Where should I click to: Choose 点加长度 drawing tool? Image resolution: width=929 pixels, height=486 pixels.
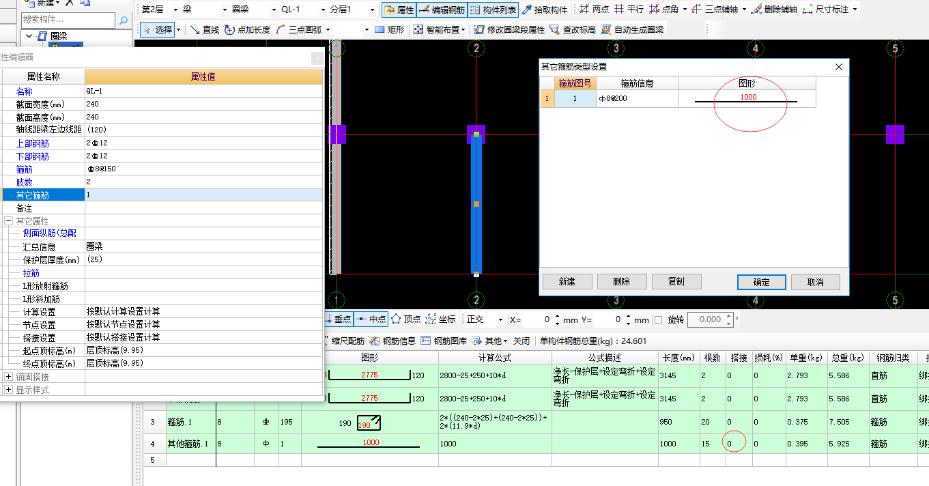pos(247,30)
